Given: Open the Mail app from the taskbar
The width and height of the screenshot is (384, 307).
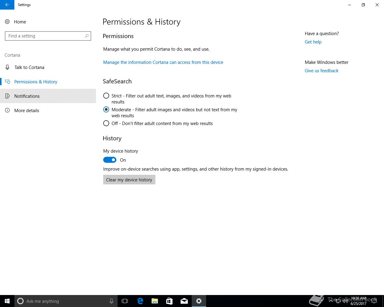Looking at the screenshot, I should [x=184, y=301].
